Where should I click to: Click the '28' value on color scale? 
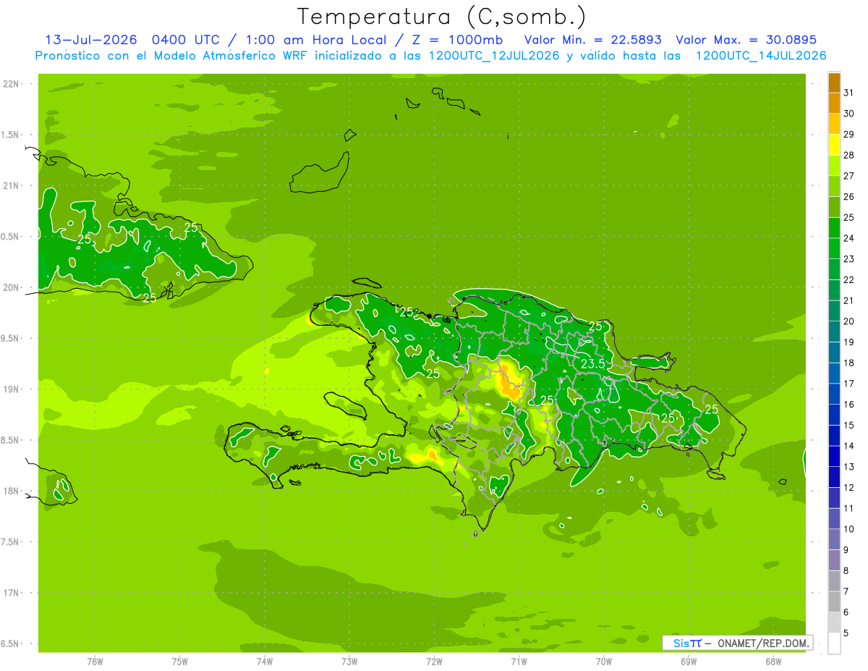pos(848,155)
